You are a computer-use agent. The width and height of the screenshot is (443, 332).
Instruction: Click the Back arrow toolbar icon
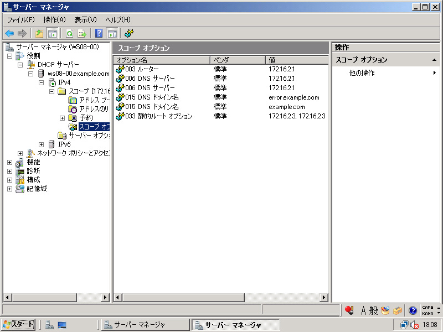point(9,33)
